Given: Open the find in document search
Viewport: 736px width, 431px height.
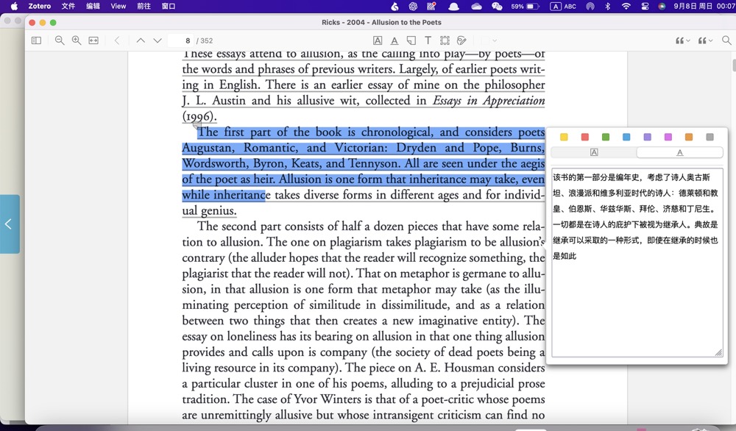Looking at the screenshot, I should click(726, 40).
